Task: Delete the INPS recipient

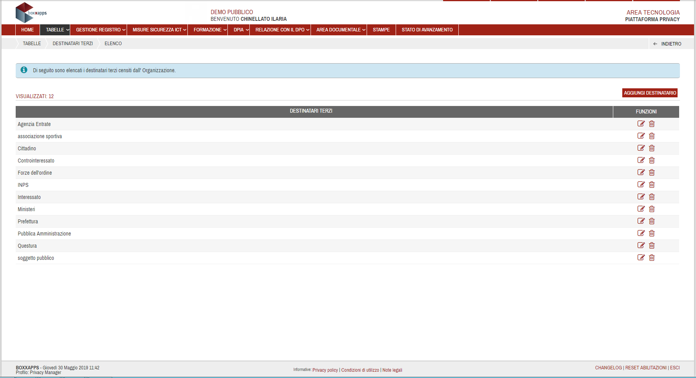Action: pos(652,184)
